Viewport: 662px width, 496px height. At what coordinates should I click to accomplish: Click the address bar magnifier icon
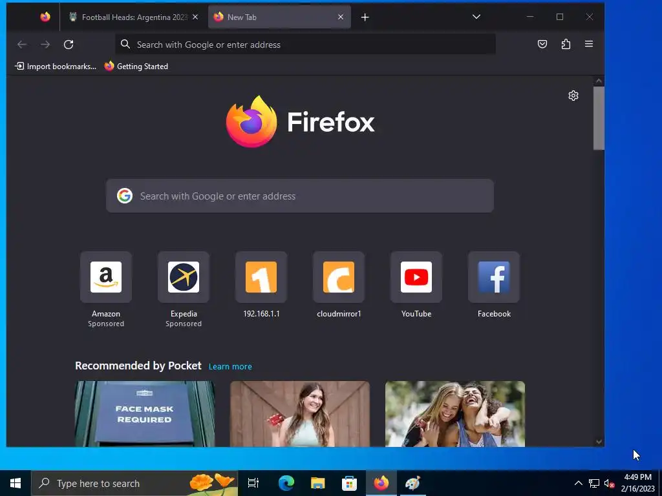click(125, 45)
